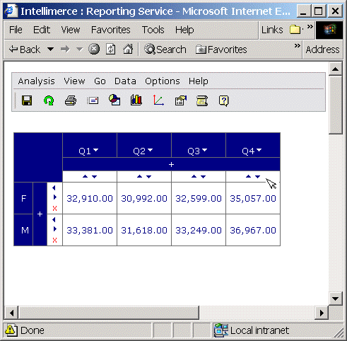Sort Q3 column ascending arrow
This screenshot has width=347, height=341.
(x=194, y=176)
